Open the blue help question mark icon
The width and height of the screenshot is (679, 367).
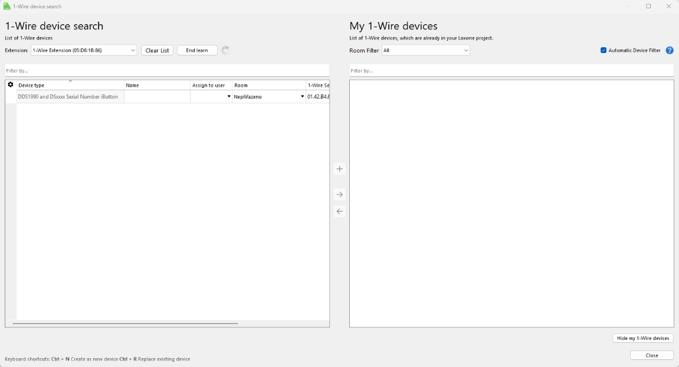(670, 51)
